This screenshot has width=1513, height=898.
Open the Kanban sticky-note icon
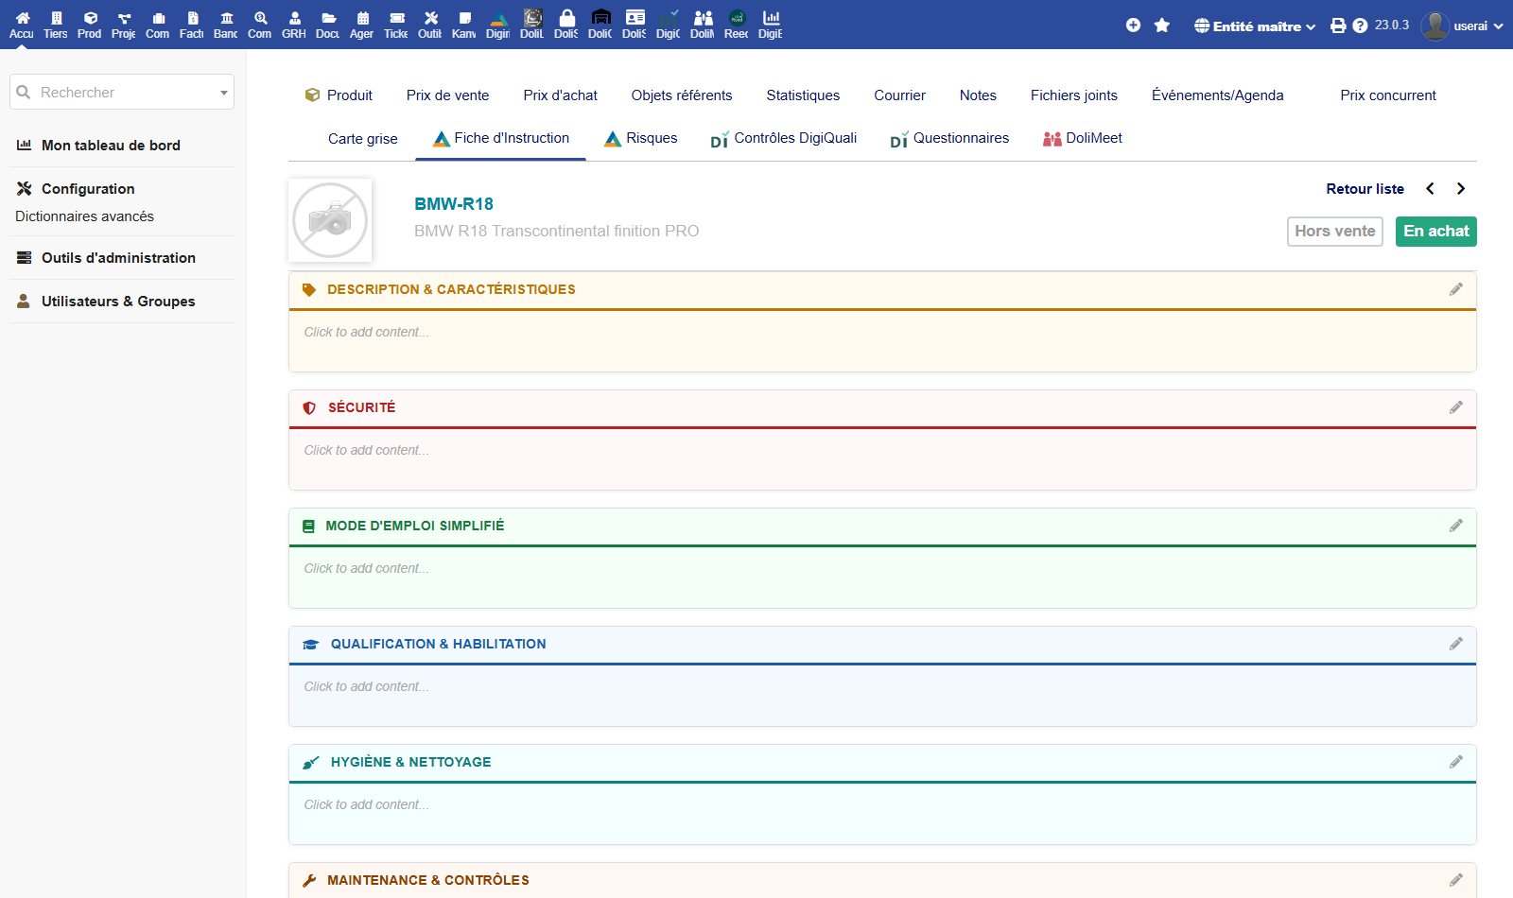coord(464,26)
